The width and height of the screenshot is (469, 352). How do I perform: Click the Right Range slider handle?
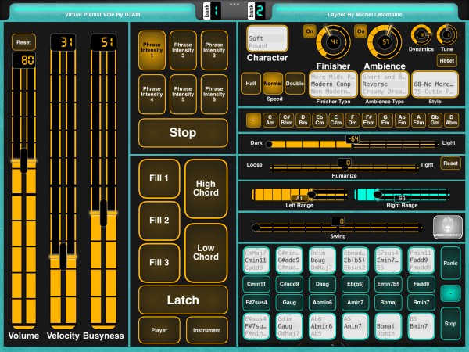click(x=378, y=194)
